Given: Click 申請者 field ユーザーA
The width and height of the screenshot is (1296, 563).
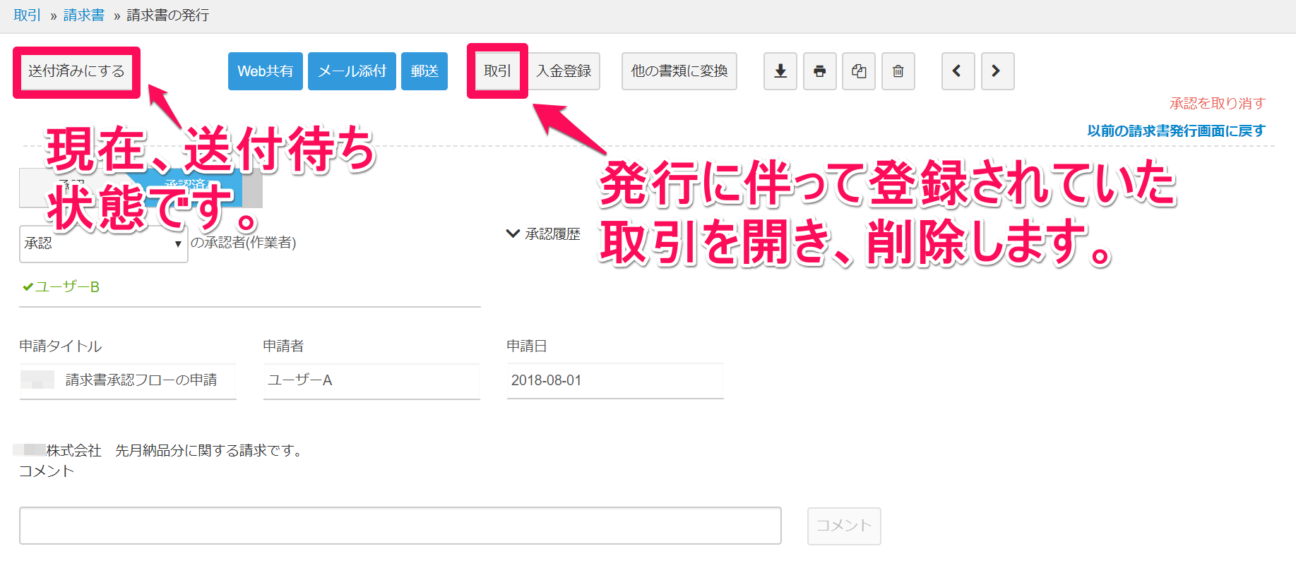Looking at the screenshot, I should 371,380.
